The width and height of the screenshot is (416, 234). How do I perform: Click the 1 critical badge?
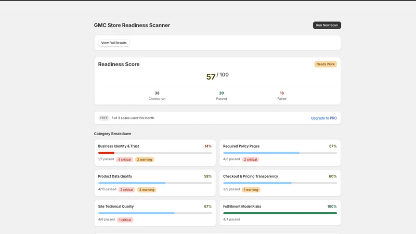pyautogui.click(x=125, y=219)
